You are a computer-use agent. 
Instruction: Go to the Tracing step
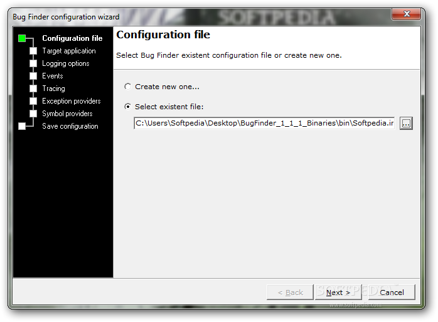tap(53, 89)
